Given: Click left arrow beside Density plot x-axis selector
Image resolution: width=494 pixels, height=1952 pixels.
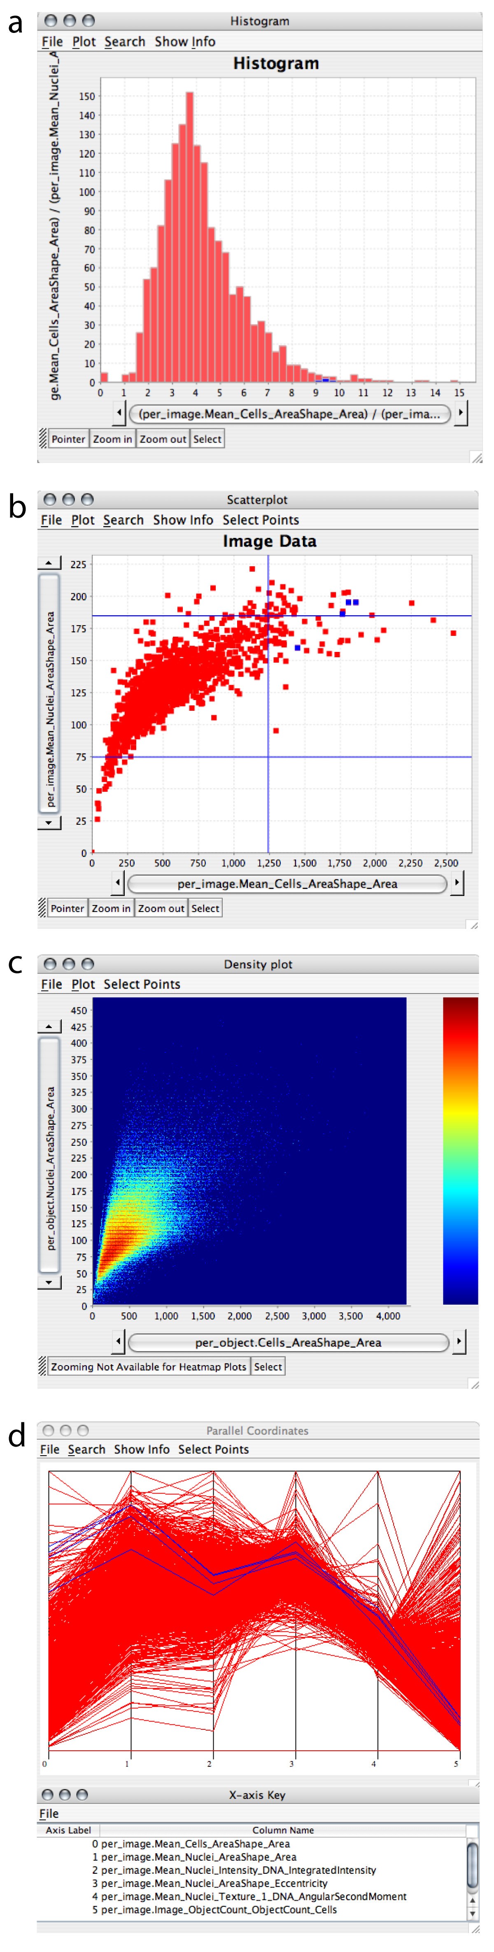Looking at the screenshot, I should [118, 1341].
